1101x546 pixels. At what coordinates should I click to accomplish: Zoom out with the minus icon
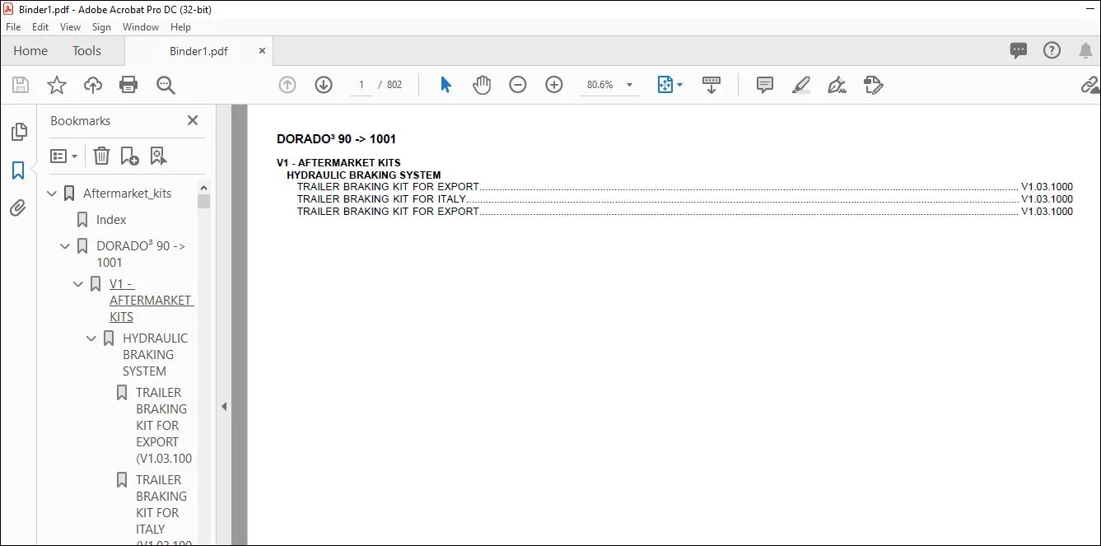518,85
